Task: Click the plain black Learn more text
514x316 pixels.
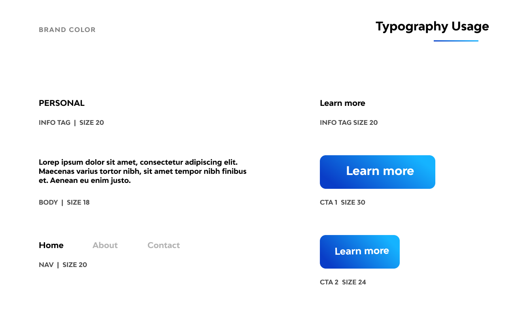Action: 342,103
